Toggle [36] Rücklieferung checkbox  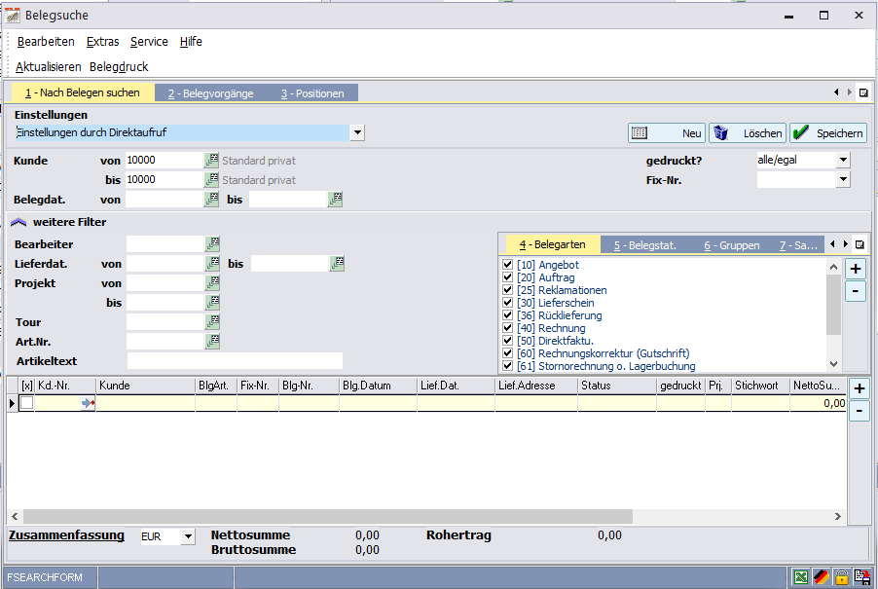[508, 315]
